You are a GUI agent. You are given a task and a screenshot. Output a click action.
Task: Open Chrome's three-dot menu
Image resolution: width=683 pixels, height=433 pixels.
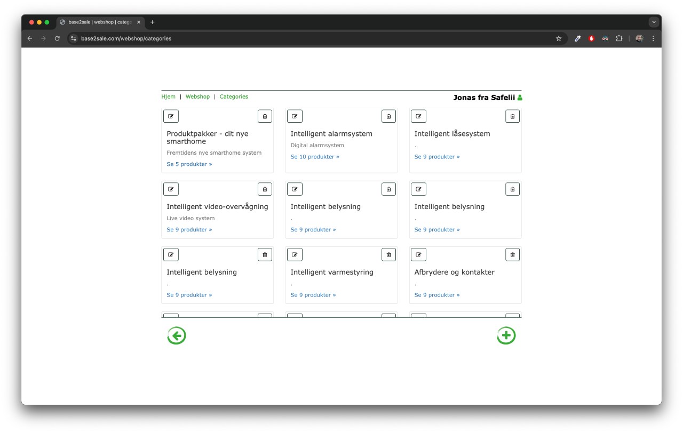[653, 38]
